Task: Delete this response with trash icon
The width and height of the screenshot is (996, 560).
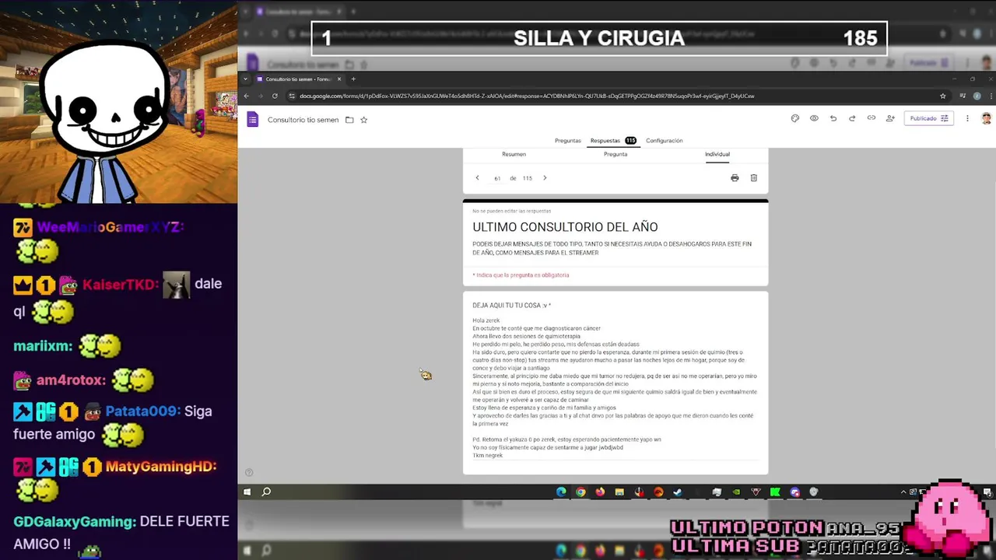Action: point(753,178)
